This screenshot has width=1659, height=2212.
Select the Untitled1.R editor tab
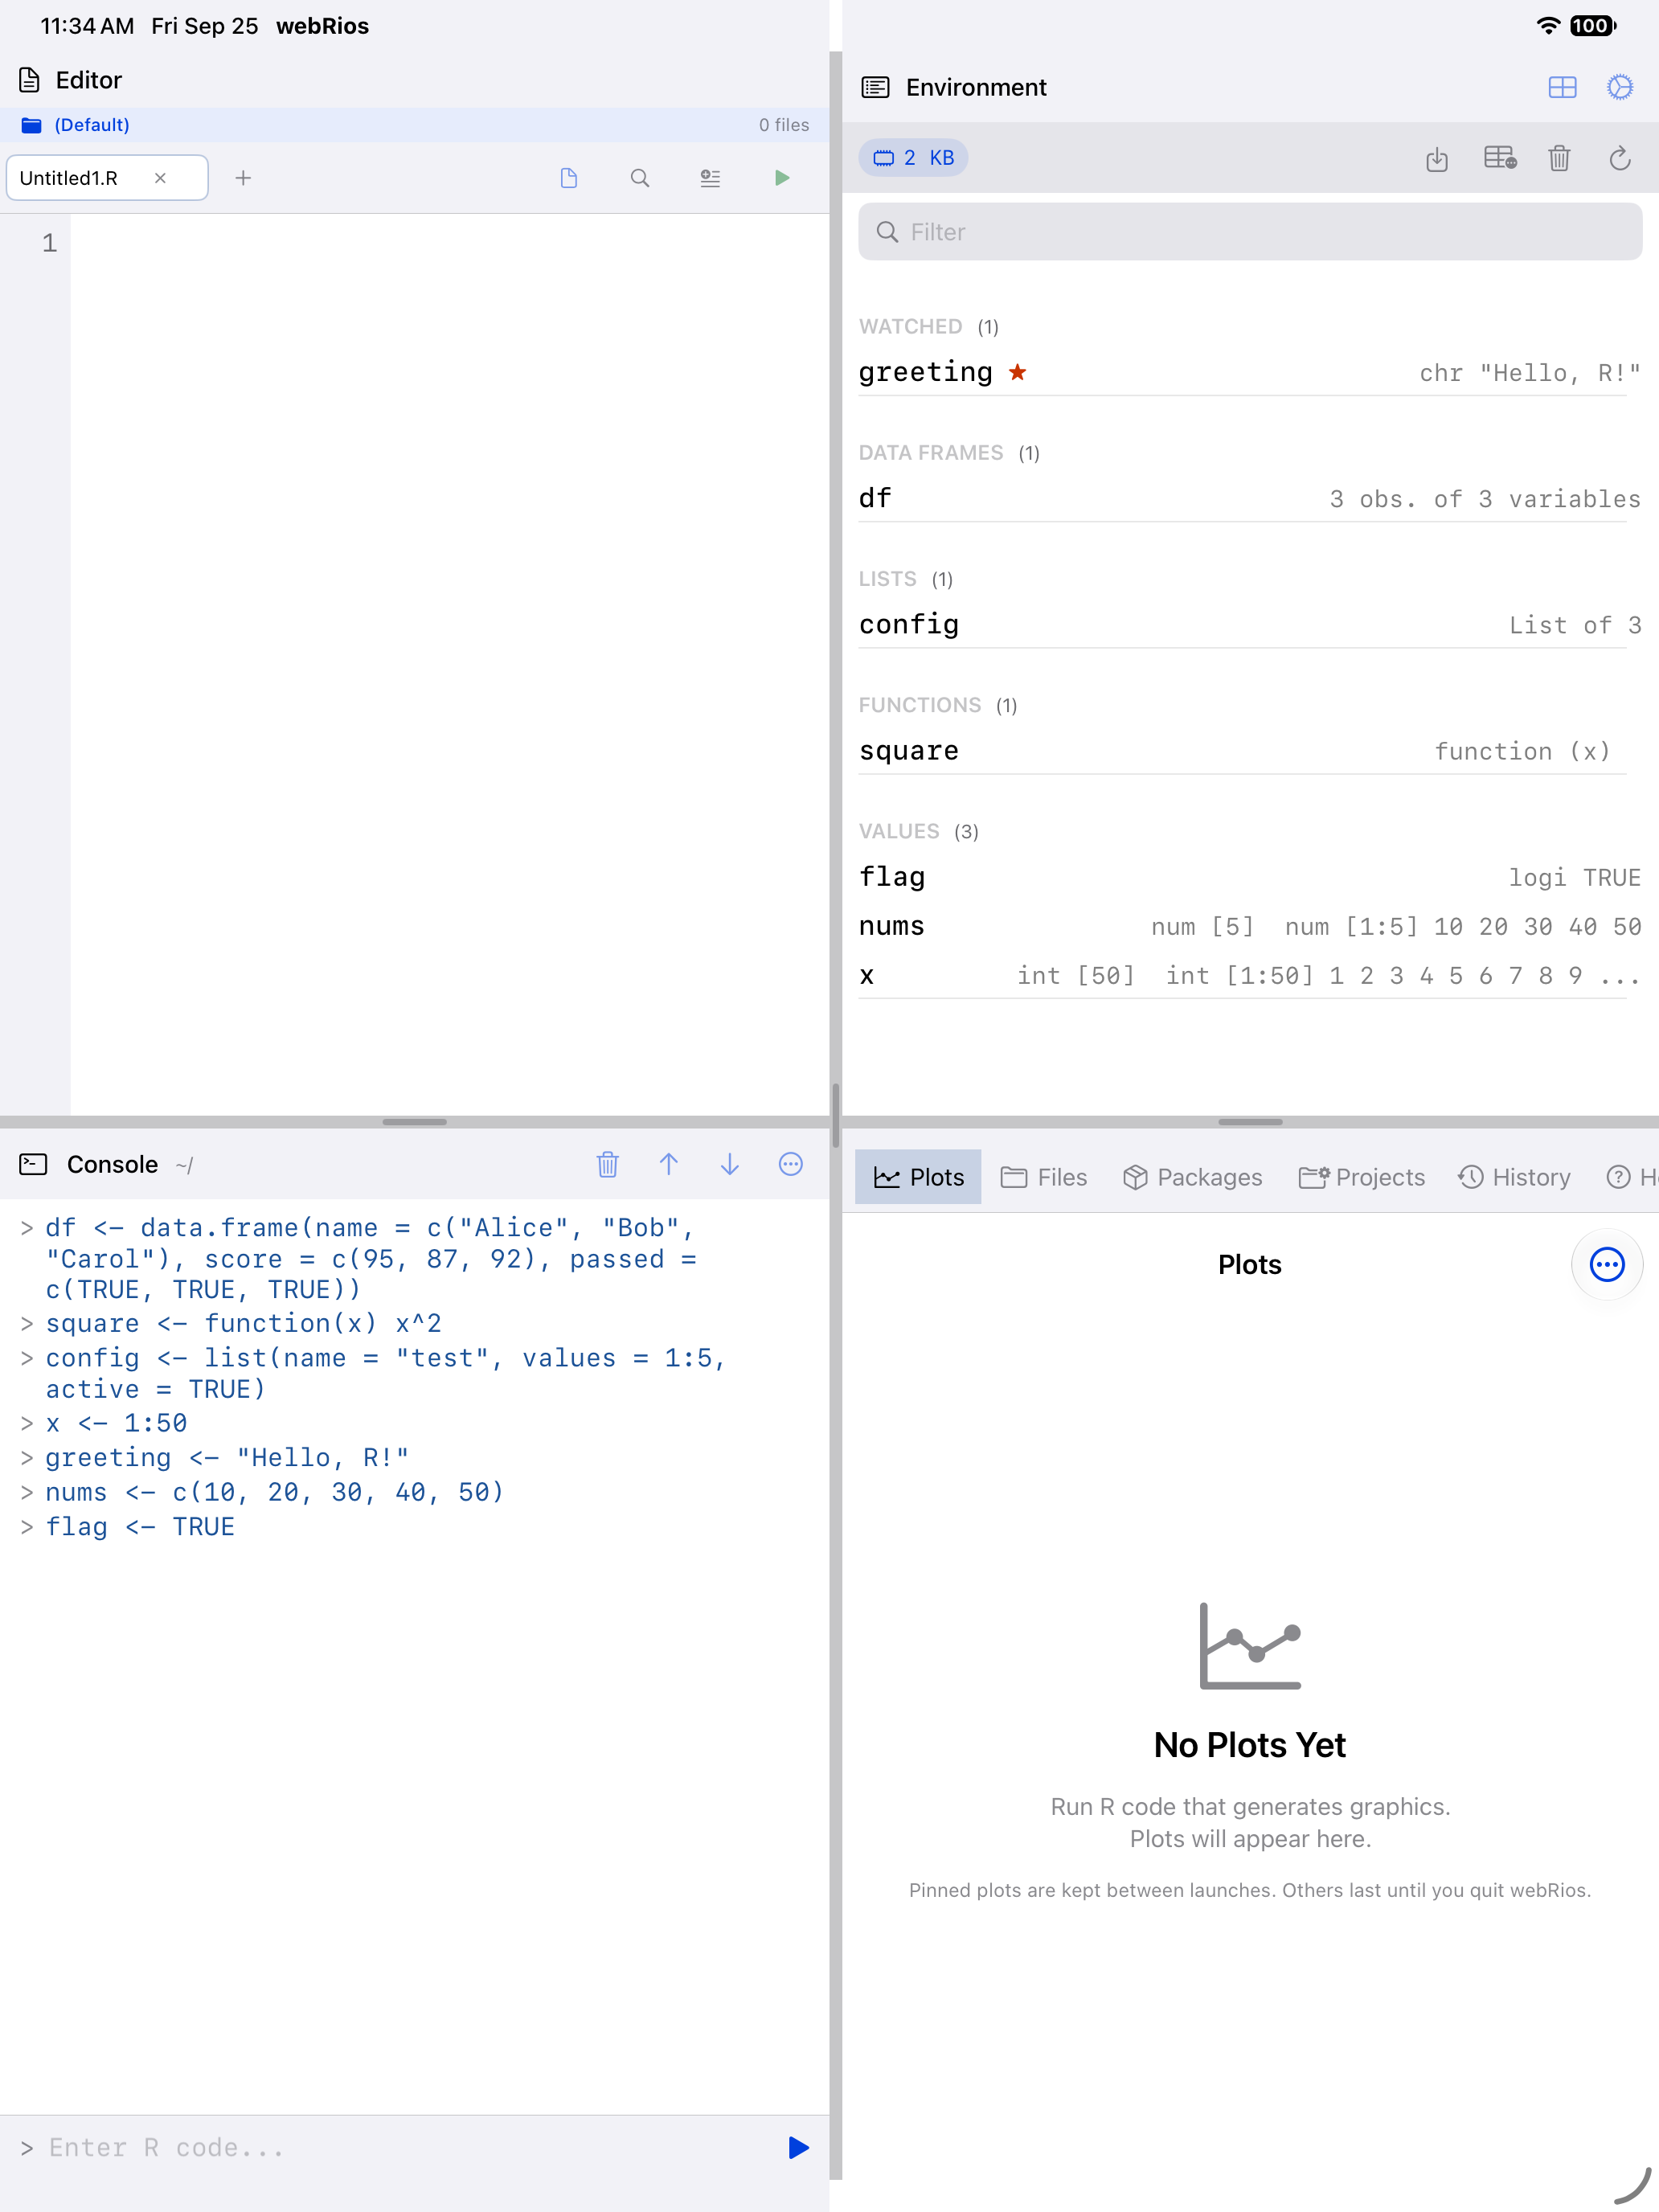coord(107,178)
